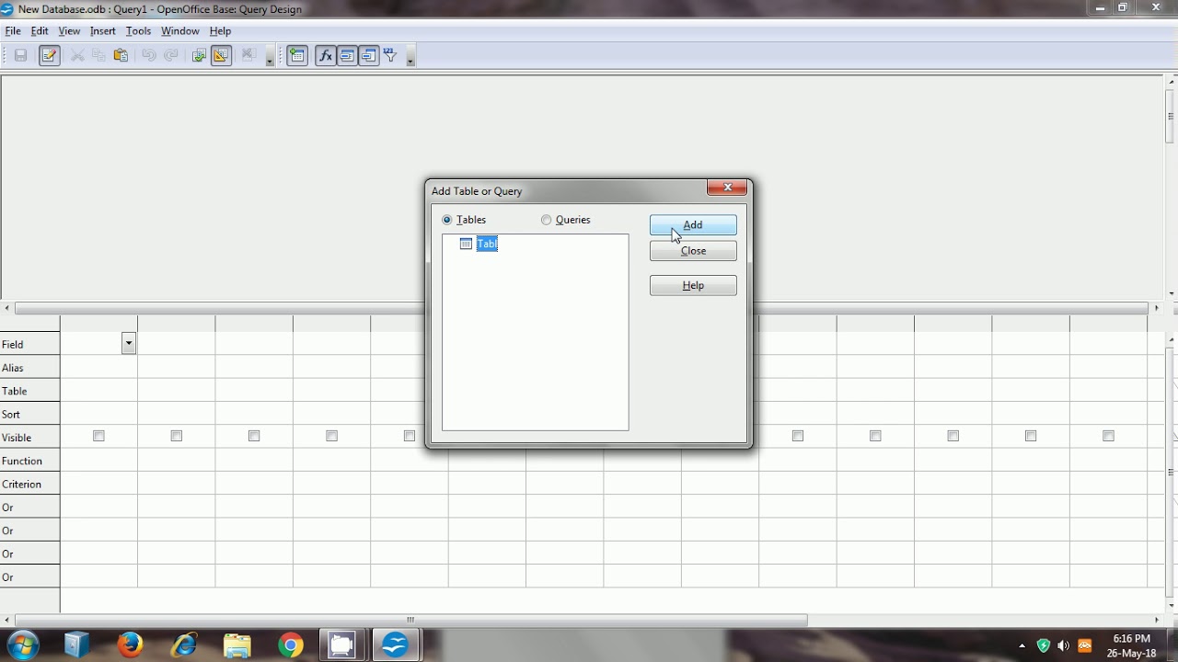The image size is (1178, 662).
Task: Click scroll-right arrow of bottom grid scrollbar
Action: click(1157, 620)
